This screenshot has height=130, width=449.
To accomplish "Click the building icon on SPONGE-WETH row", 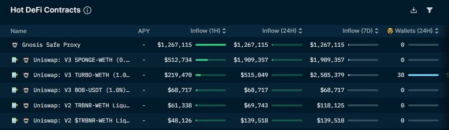I will (14, 60).
